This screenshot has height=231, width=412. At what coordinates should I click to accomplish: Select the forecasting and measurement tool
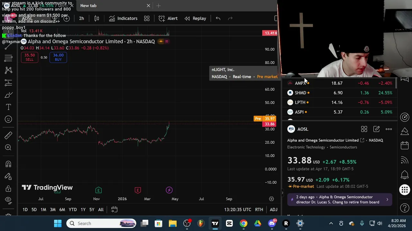pos(8,83)
